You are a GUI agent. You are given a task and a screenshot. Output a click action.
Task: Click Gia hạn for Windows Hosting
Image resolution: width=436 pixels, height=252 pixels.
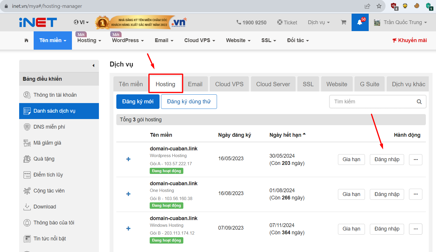coord(351,229)
